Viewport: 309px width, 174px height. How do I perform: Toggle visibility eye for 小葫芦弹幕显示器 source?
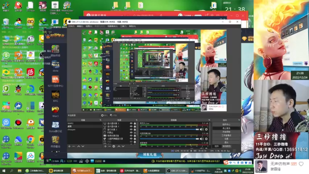click(131, 139)
